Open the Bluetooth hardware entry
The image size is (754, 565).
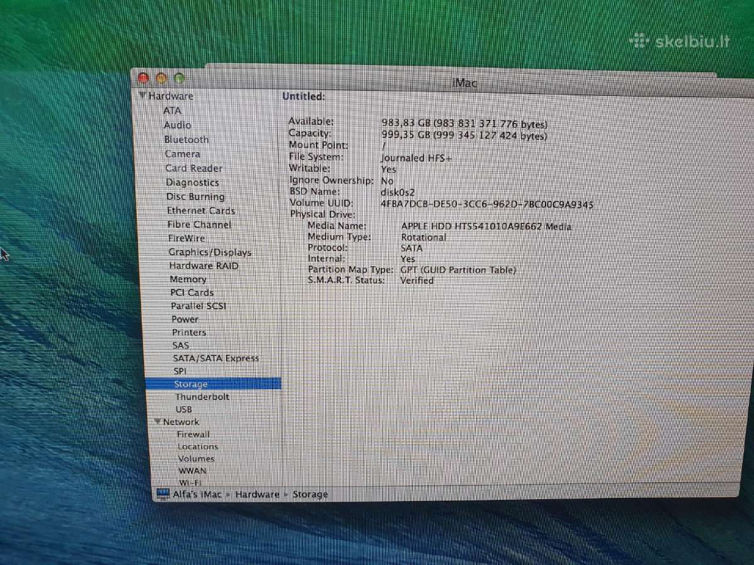click(x=187, y=139)
